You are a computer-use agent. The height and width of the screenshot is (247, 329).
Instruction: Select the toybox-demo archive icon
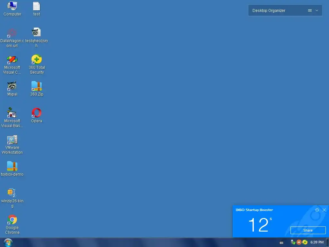click(12, 169)
